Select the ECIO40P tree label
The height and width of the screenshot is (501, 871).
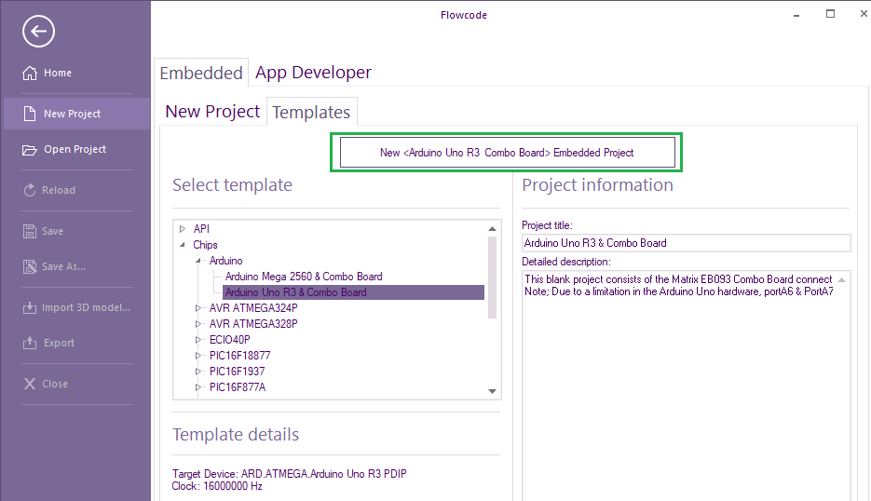click(229, 339)
